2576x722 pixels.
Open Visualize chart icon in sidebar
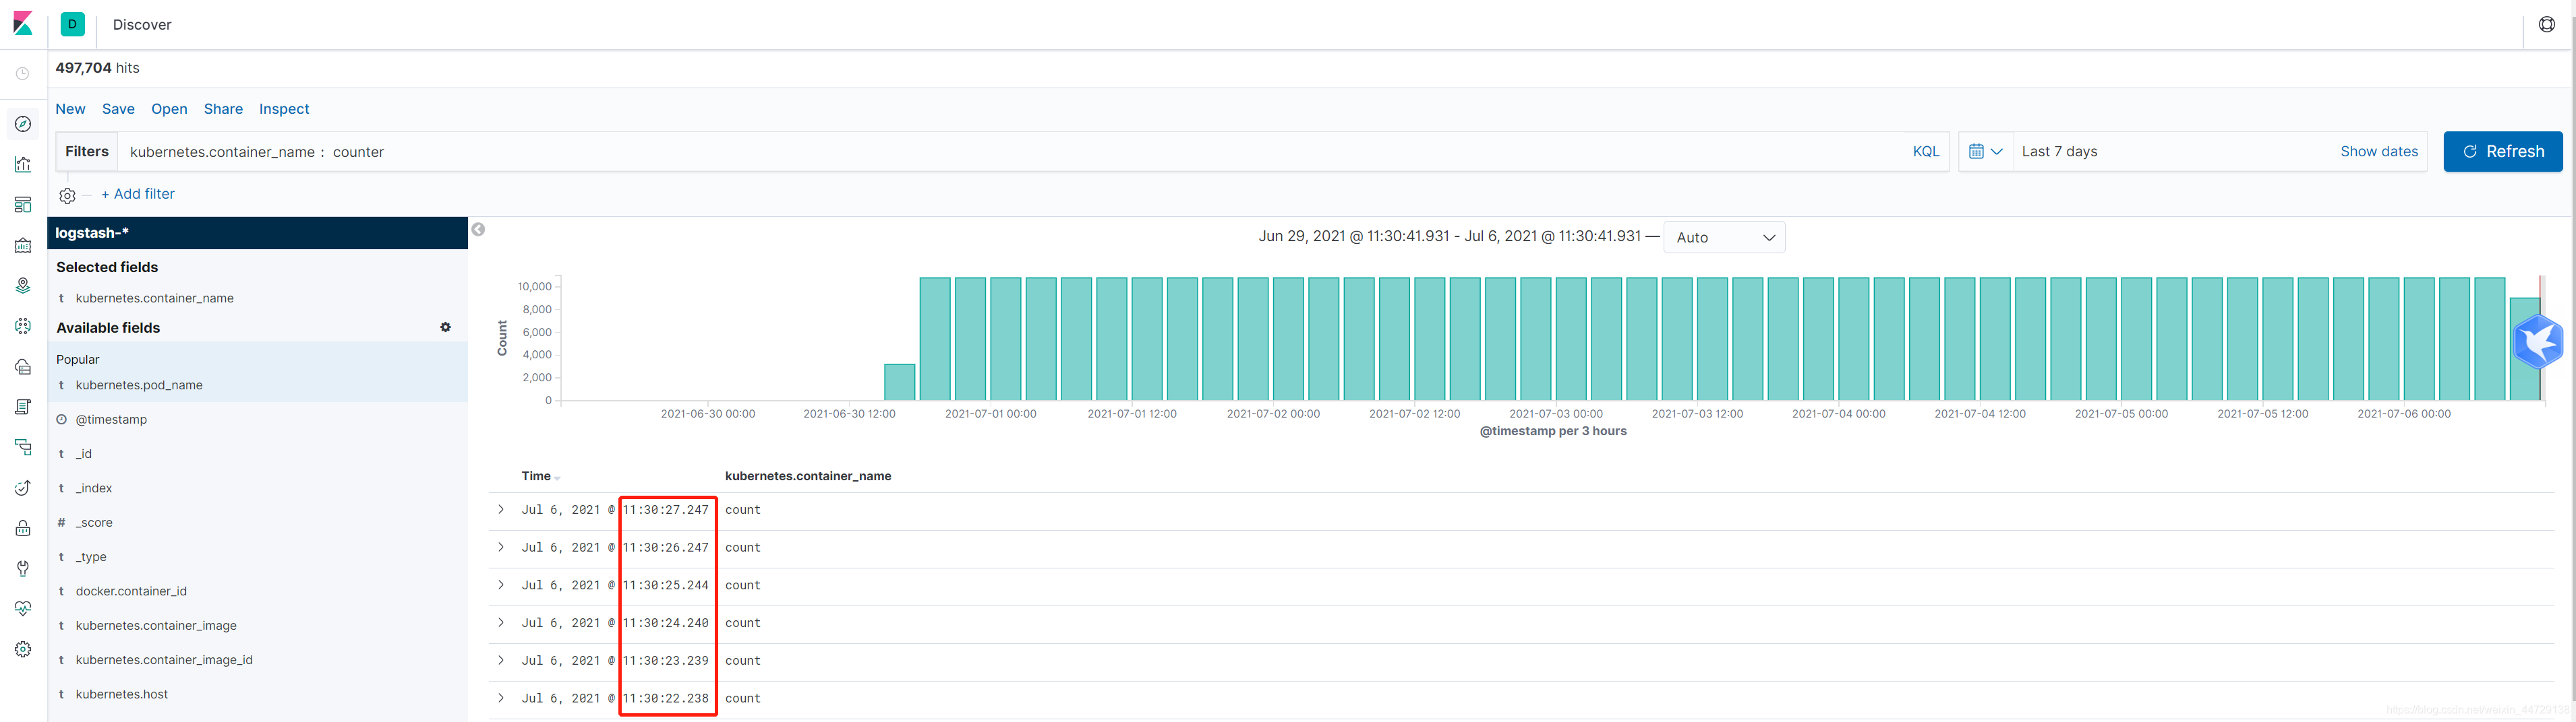pos(23,165)
